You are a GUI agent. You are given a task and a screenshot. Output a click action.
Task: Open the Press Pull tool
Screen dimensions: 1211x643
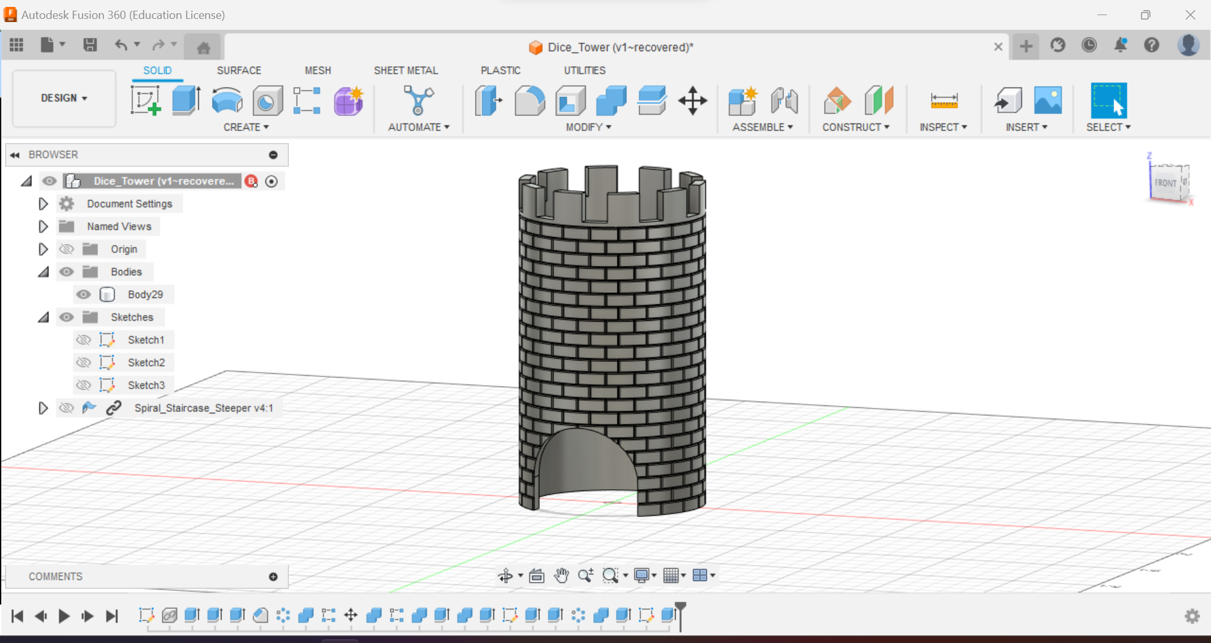click(x=488, y=101)
